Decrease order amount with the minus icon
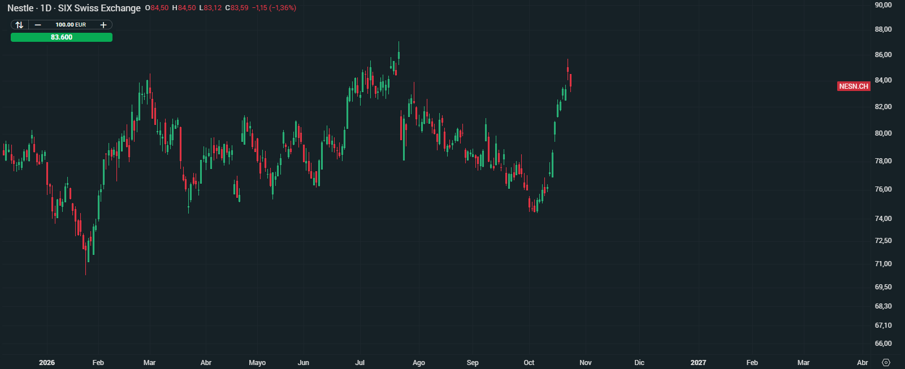Viewport: 905px width, 369px height. click(38, 25)
